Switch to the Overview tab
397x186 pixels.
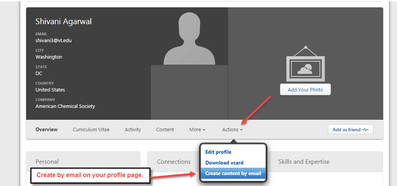(46, 129)
